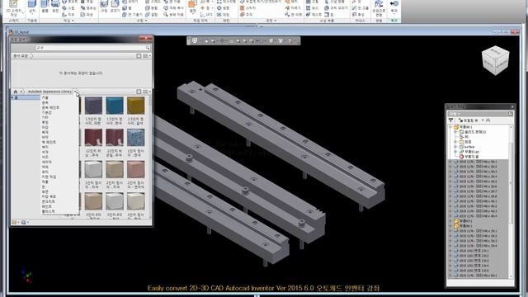Click the Convert to sheet metal icon

pyautogui.click(x=379, y=8)
